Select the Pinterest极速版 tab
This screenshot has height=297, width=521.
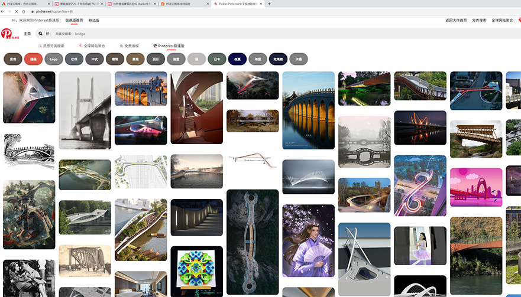click(x=169, y=46)
